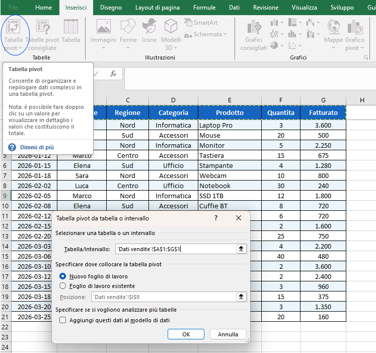Select row header 22
376x353 pixels.
point(5,327)
